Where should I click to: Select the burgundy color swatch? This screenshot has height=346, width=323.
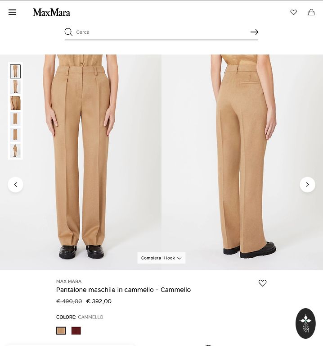tap(76, 331)
